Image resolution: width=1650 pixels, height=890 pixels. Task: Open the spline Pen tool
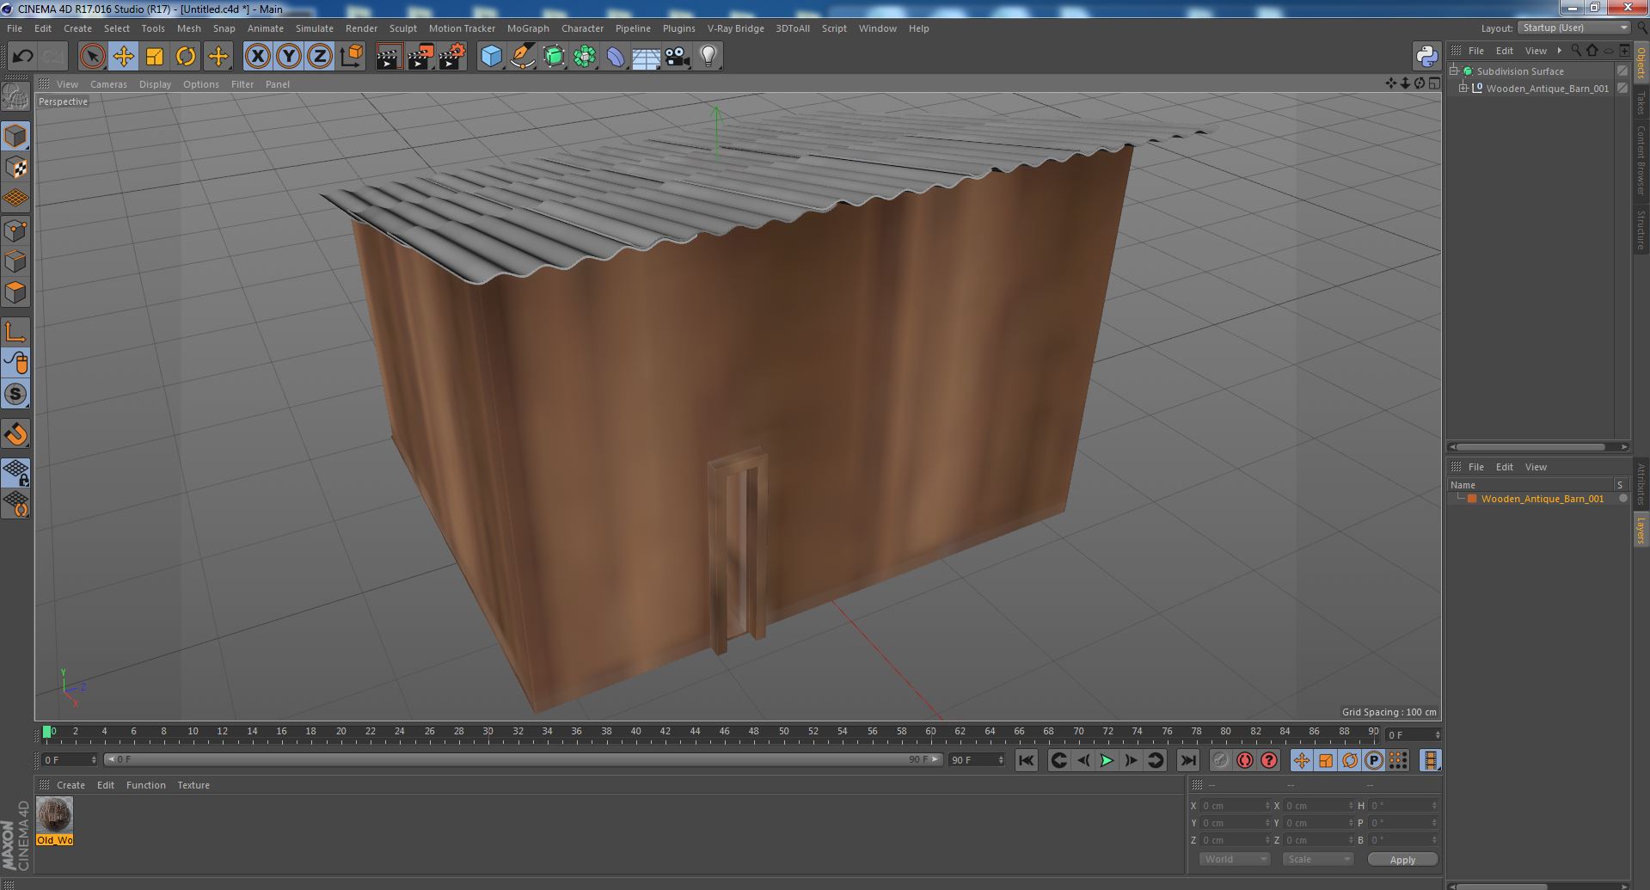(x=522, y=57)
